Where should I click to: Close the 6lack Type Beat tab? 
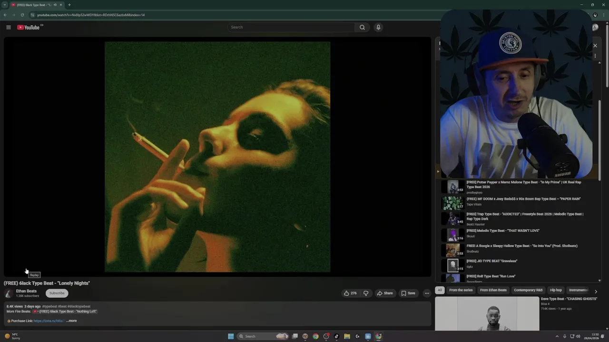click(x=61, y=5)
